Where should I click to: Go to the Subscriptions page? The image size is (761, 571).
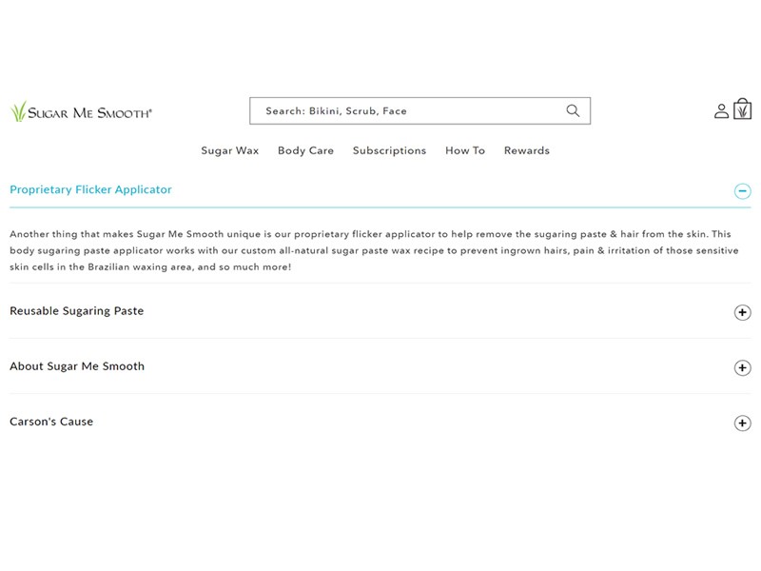pyautogui.click(x=389, y=150)
